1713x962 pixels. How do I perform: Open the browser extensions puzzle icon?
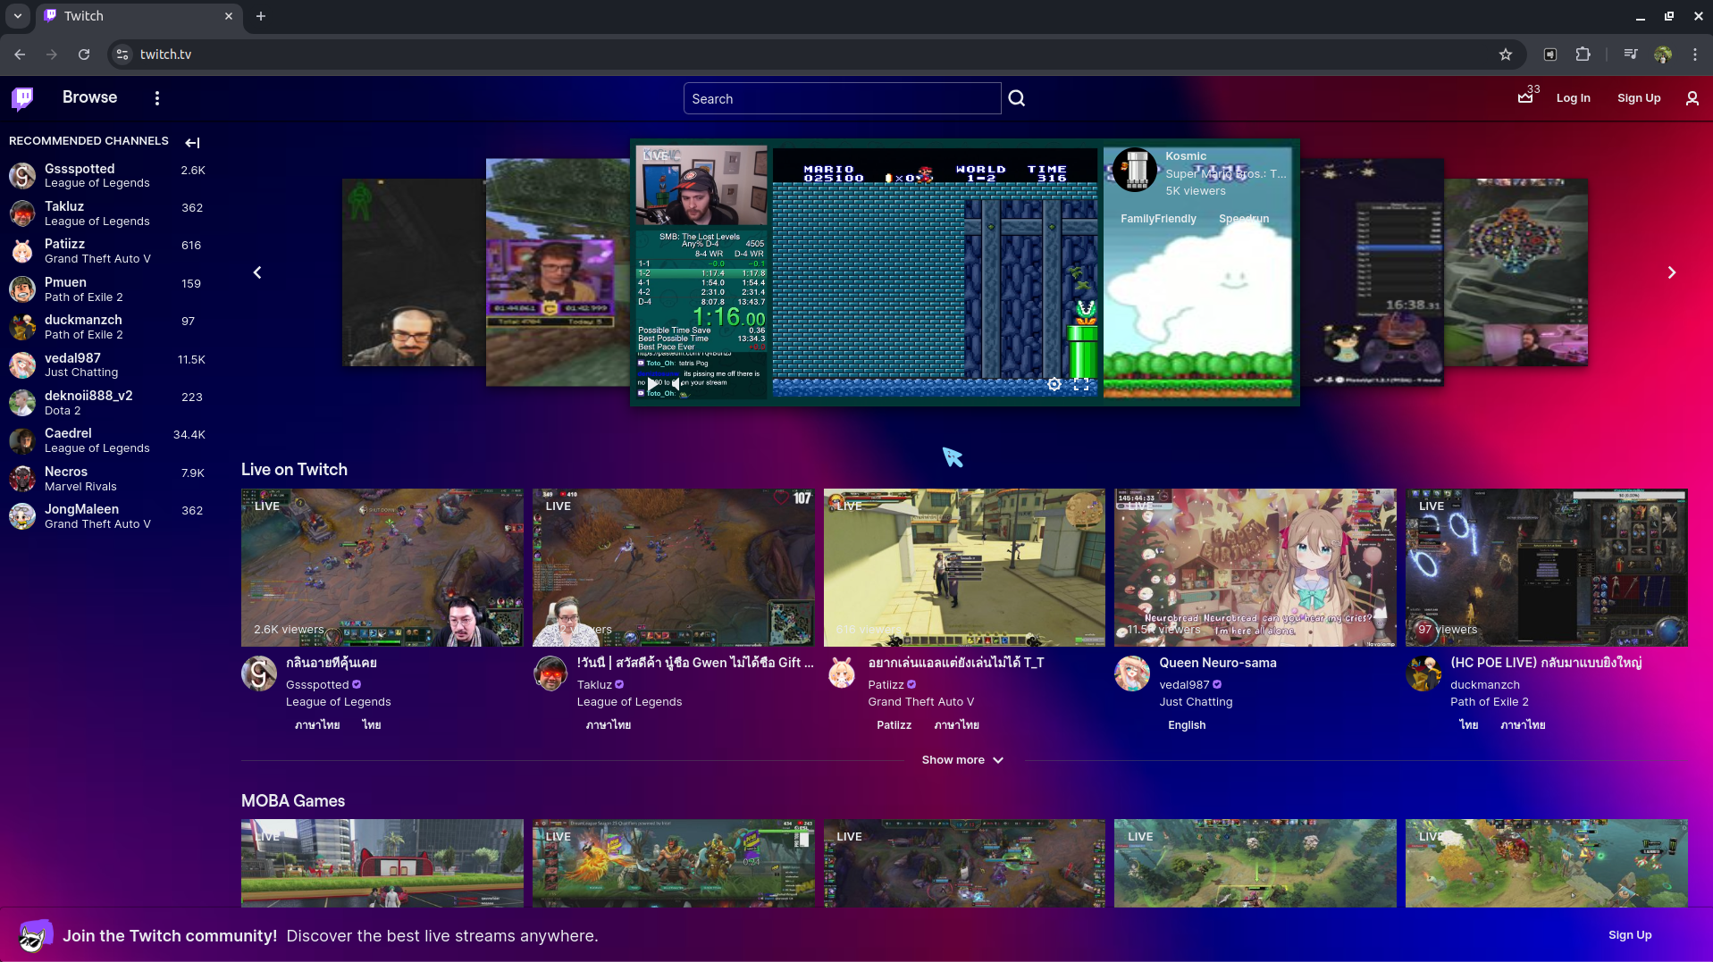click(x=1583, y=54)
